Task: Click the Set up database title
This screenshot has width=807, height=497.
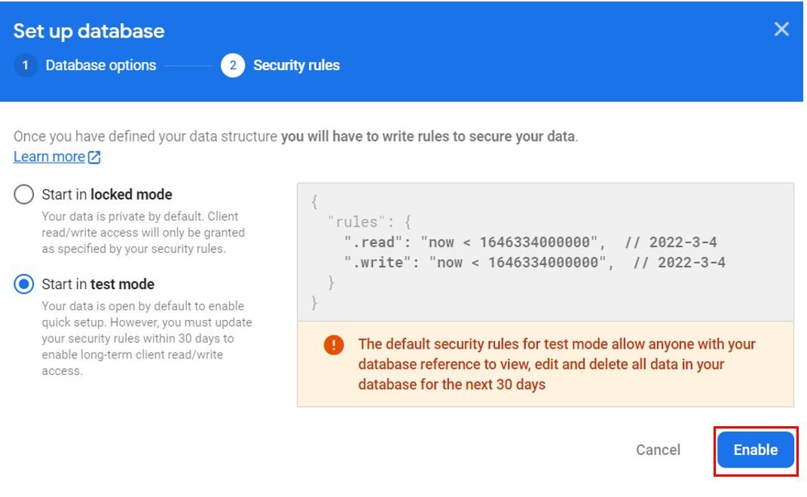Action: point(89,31)
